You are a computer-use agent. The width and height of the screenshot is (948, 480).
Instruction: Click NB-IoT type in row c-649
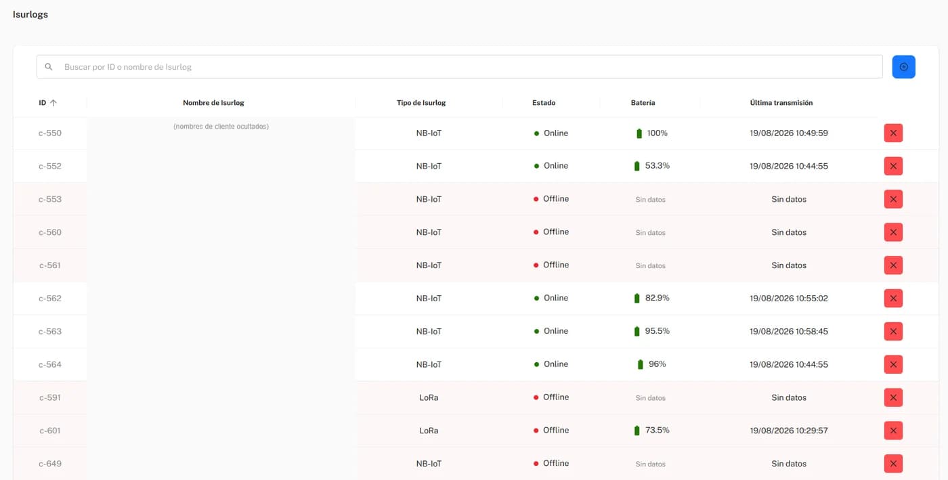click(429, 464)
